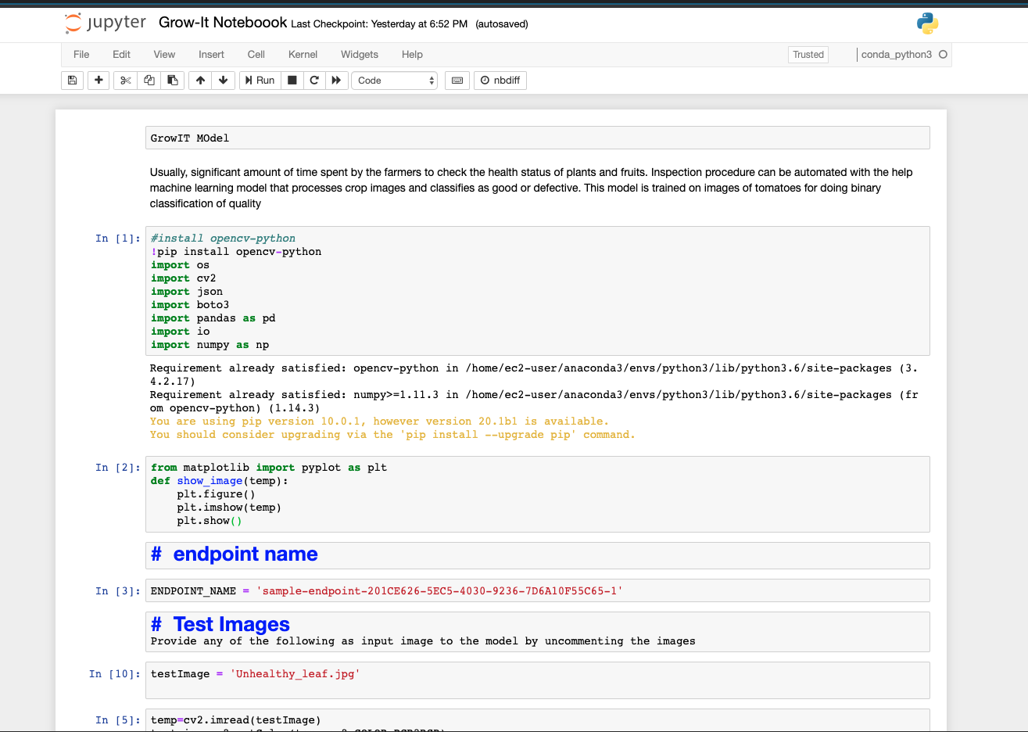Select the Test Images heading cell
The height and width of the screenshot is (732, 1028).
tap(538, 632)
